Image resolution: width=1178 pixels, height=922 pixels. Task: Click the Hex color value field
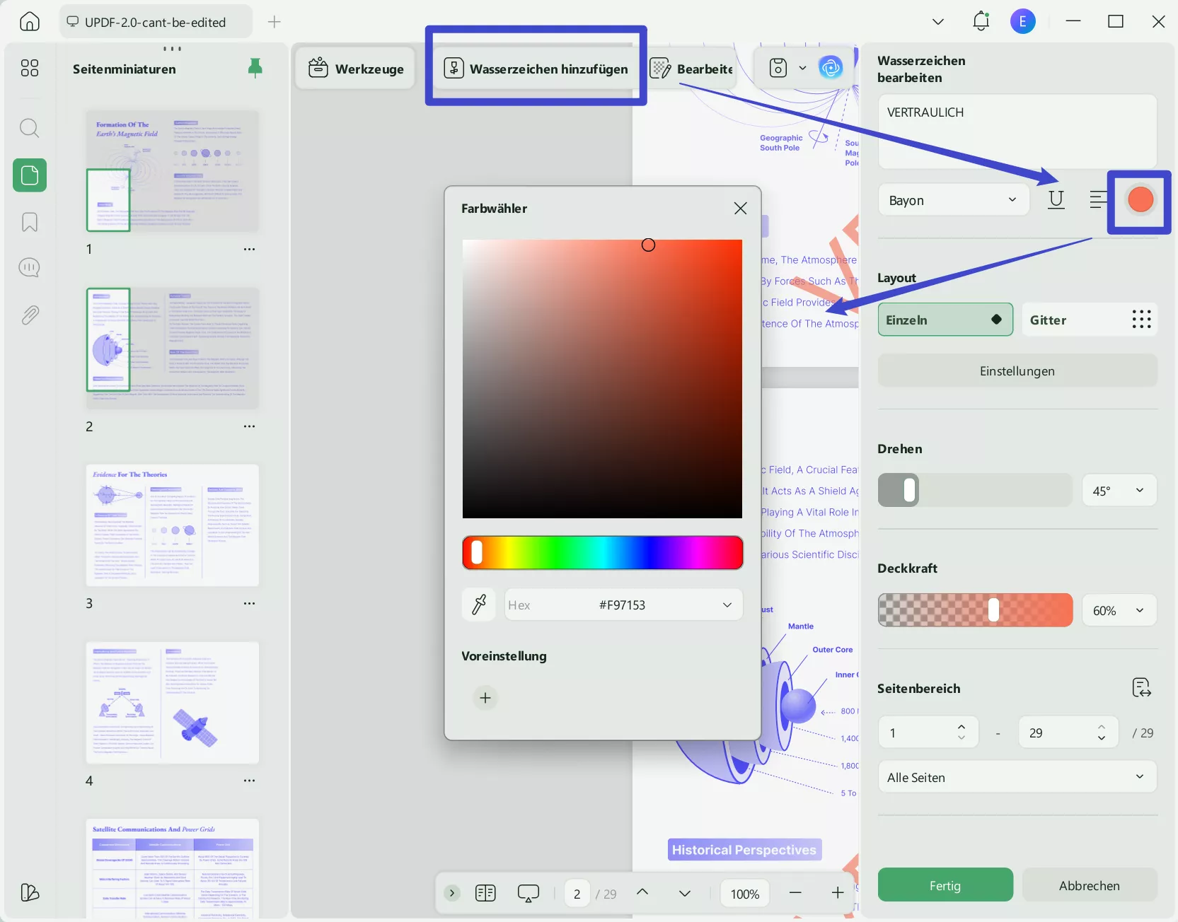(623, 605)
